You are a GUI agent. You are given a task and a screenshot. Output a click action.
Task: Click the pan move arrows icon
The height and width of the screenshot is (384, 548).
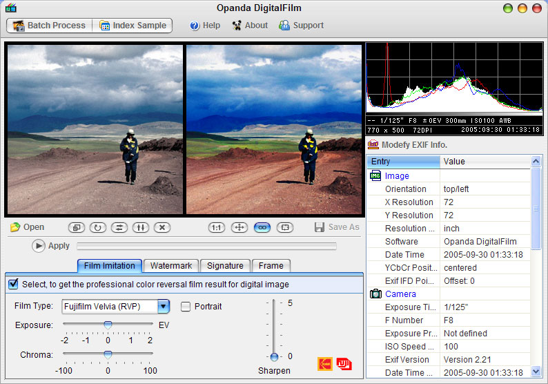pyautogui.click(x=239, y=228)
